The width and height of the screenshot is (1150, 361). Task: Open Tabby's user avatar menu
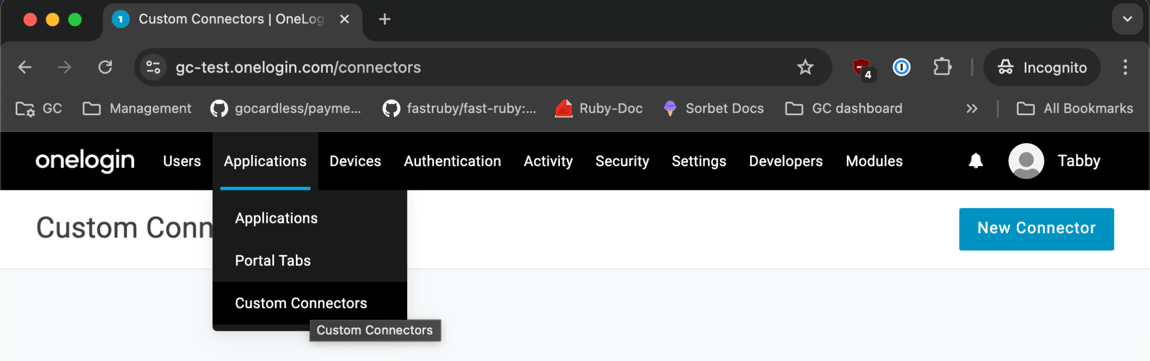click(1026, 161)
